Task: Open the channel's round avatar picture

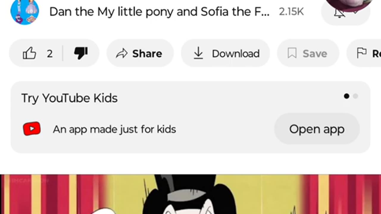Action: (24, 11)
